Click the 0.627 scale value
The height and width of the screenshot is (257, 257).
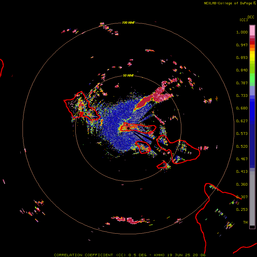(x=242, y=121)
